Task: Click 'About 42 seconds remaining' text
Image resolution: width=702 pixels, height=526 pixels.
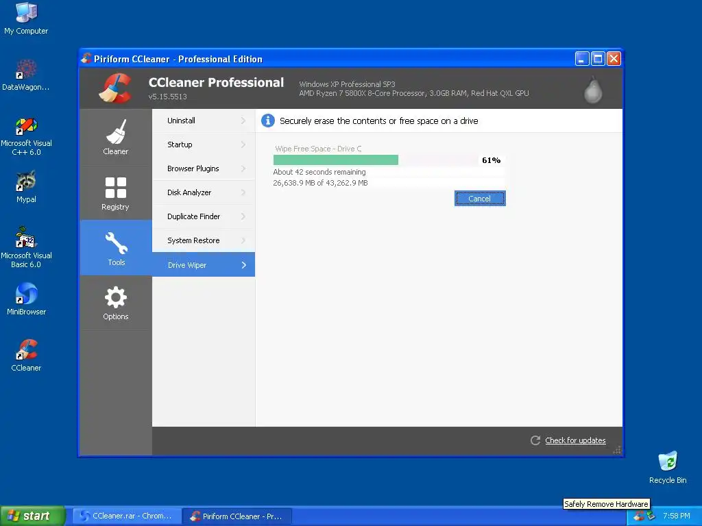Action: pos(319,172)
